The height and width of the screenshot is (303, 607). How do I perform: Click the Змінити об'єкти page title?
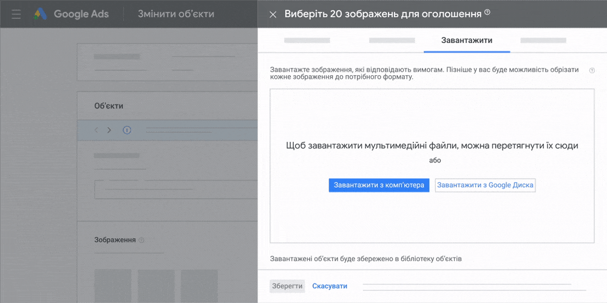click(176, 15)
